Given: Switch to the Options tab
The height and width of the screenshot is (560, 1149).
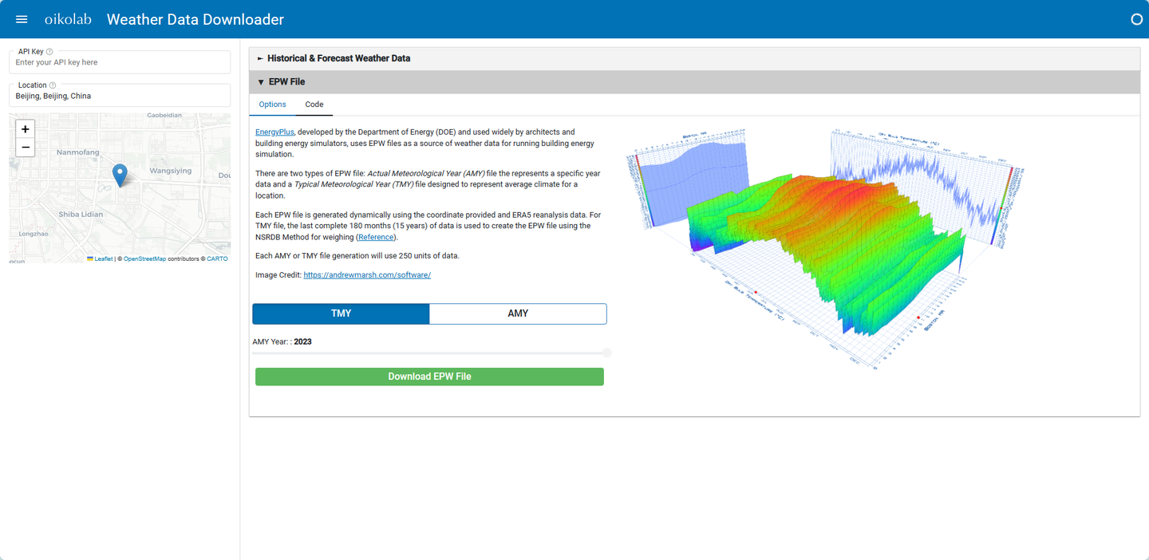Looking at the screenshot, I should click(x=272, y=105).
